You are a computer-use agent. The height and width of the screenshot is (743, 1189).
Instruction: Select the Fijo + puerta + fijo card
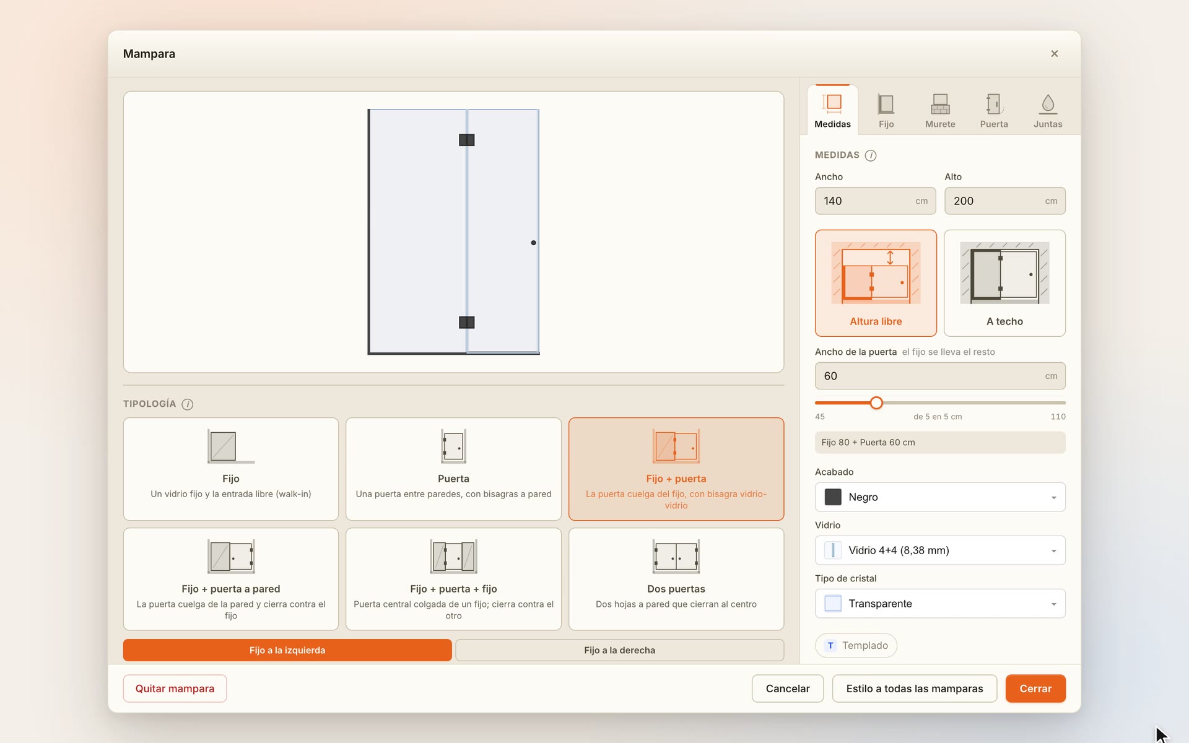[x=453, y=579]
